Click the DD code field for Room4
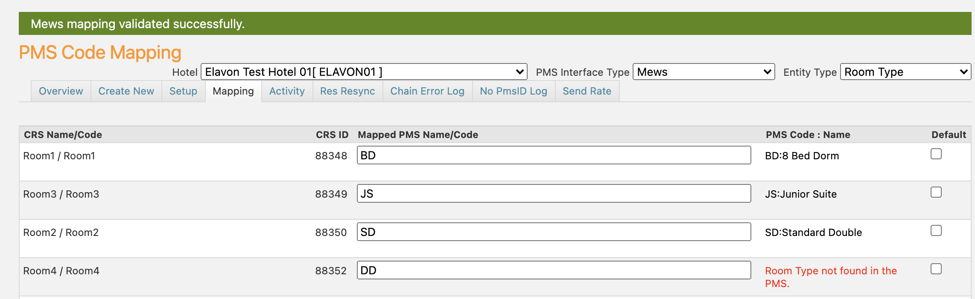 553,270
